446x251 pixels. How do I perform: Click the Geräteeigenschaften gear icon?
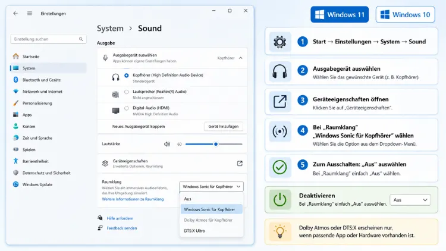tap(105, 164)
